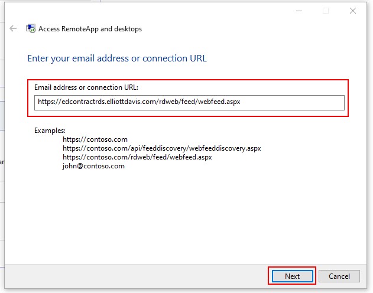Image resolution: width=373 pixels, height=293 pixels.
Task: Minimize the wizard window
Action: [299, 11]
